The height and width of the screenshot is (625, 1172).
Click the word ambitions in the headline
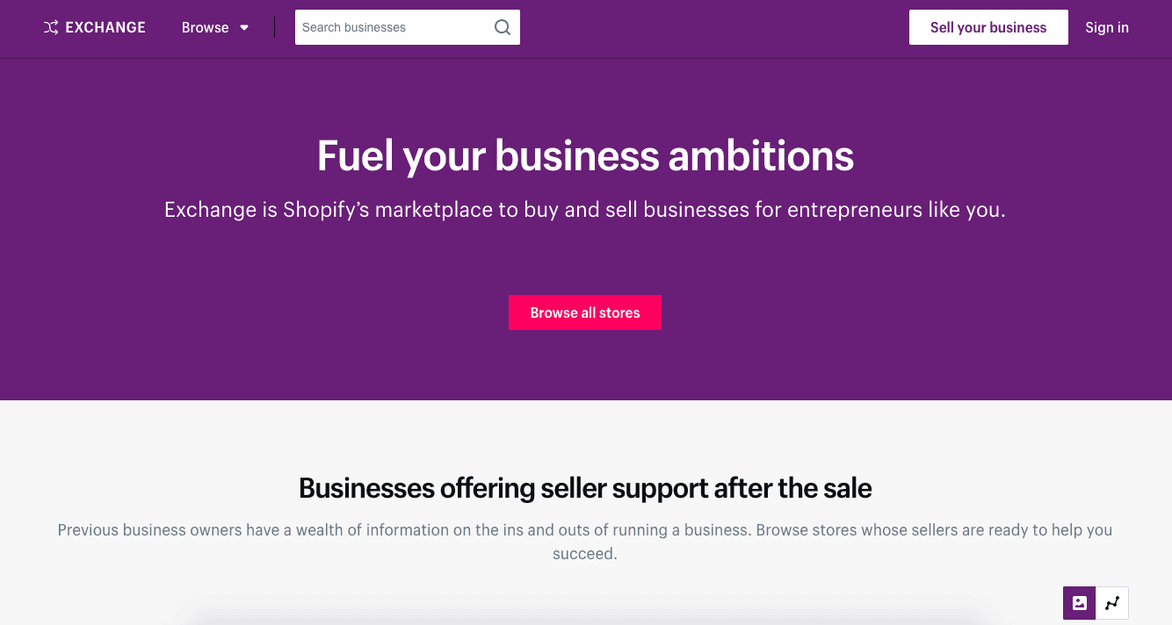point(761,156)
